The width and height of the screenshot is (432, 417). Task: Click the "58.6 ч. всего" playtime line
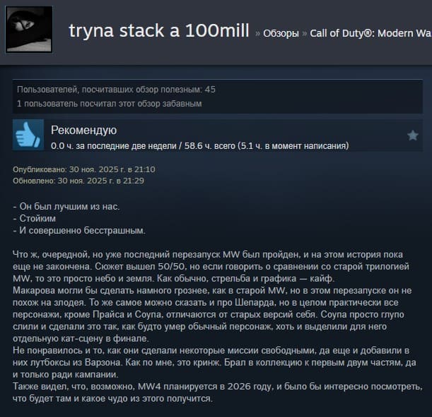(x=200, y=145)
